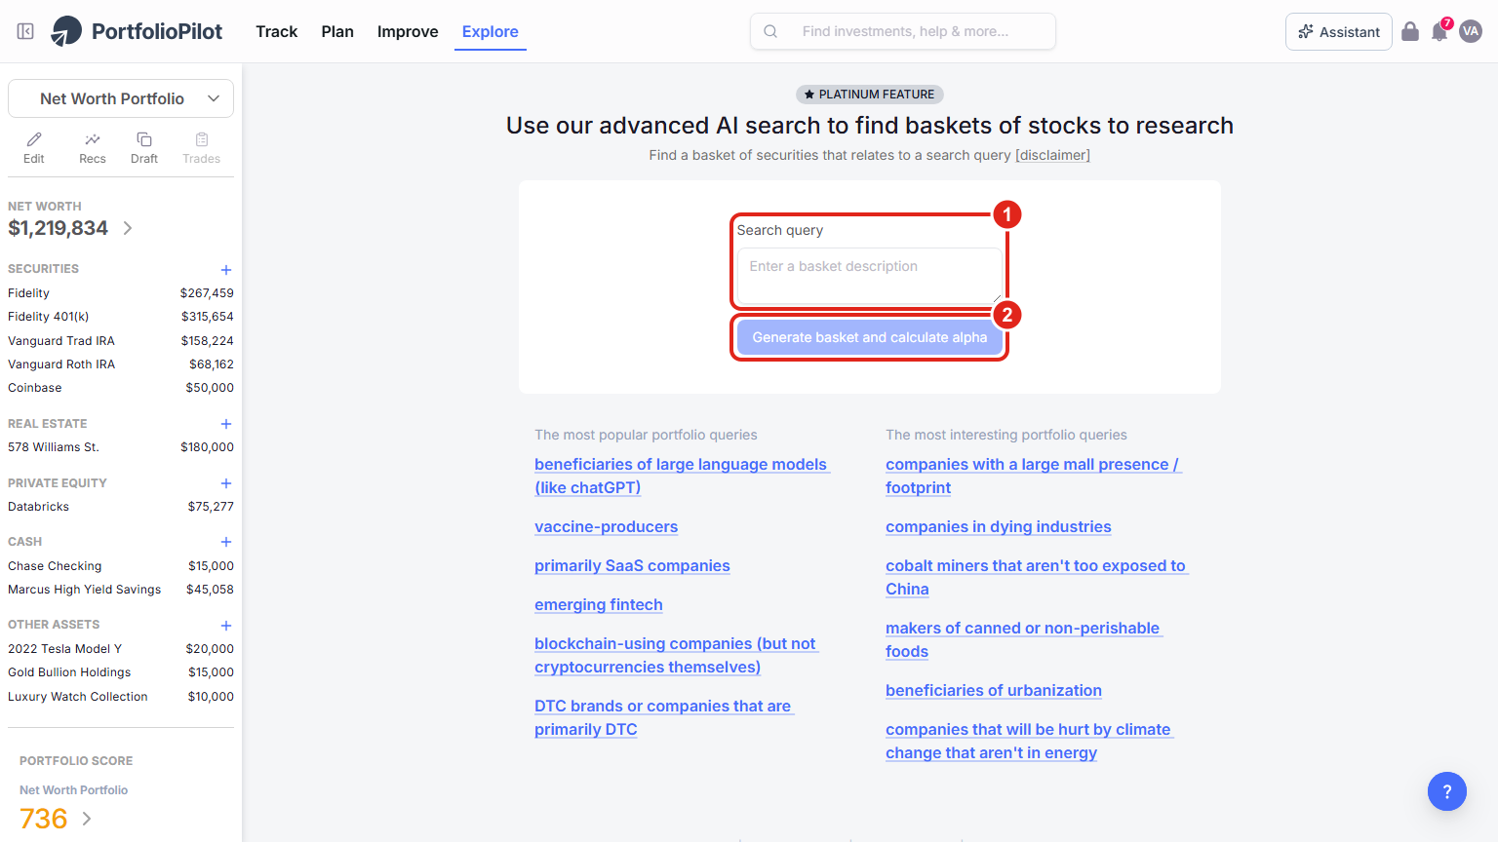Image resolution: width=1498 pixels, height=842 pixels.
Task: Expand net worth details chevron
Action: tap(128, 228)
